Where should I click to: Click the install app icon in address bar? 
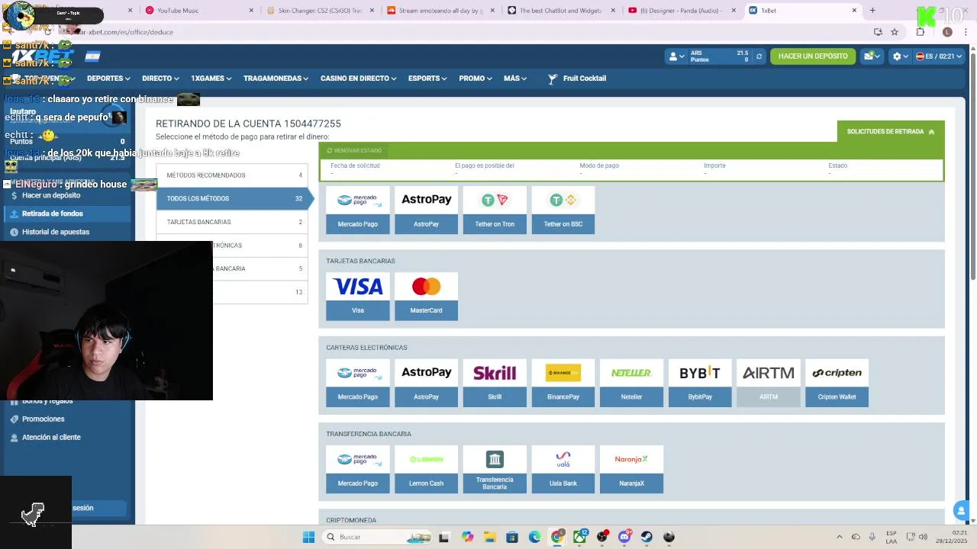pos(878,32)
